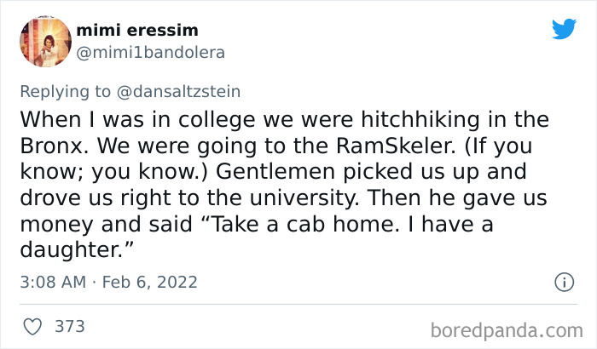Open the @mimi1bandolera handle
The height and width of the screenshot is (349, 597).
151,53
